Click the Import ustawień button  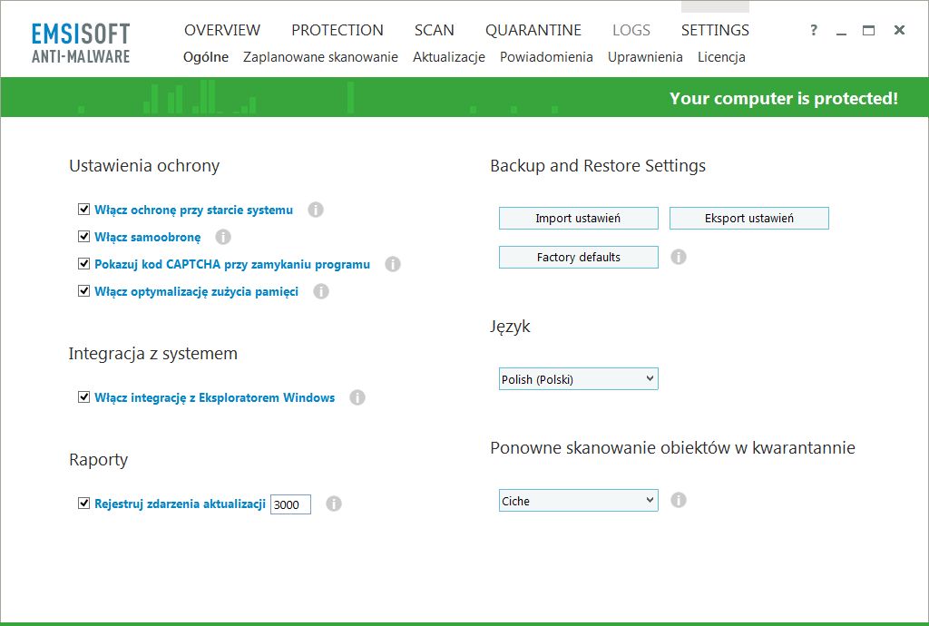578,218
